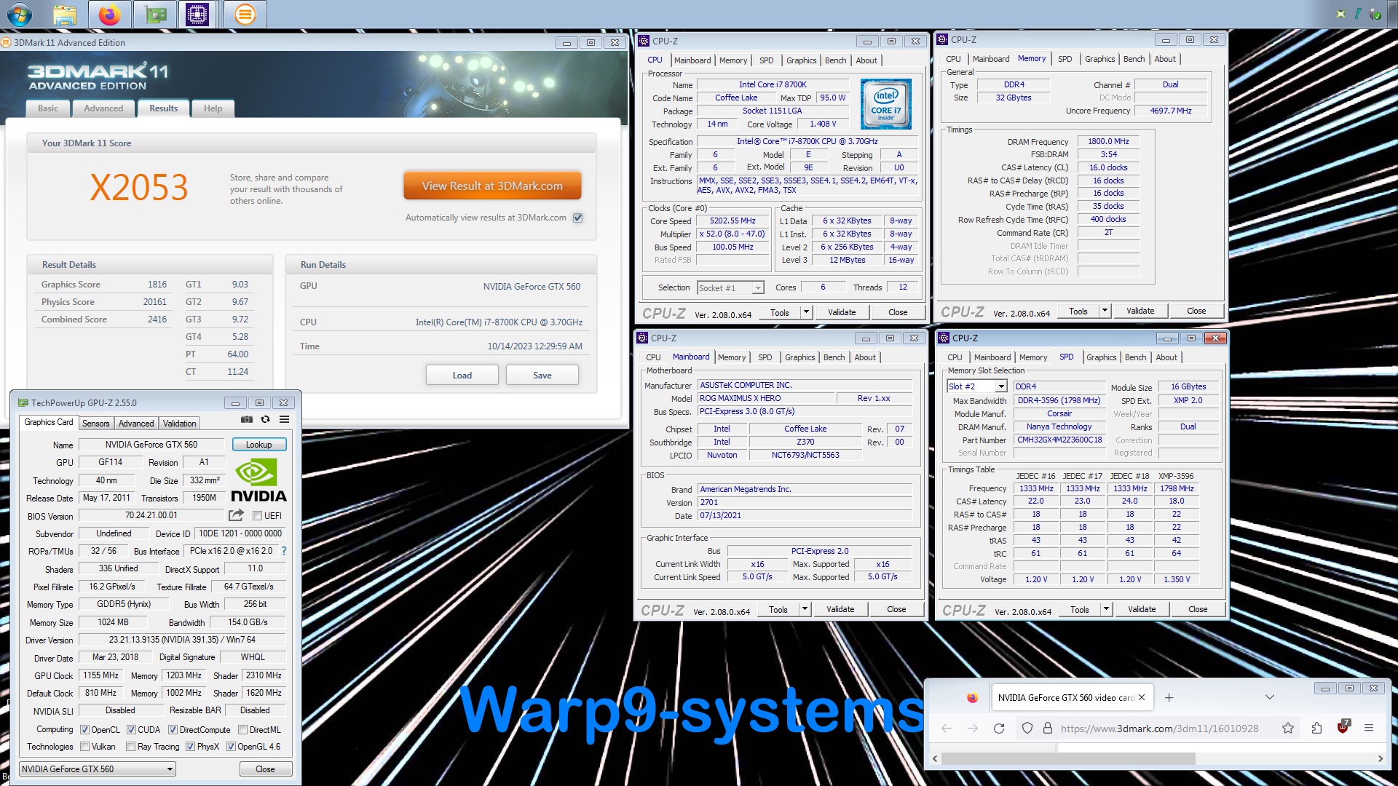Screen dimensions: 1398x786
Task: Click Bus Interface question mark help
Action: pos(284,551)
